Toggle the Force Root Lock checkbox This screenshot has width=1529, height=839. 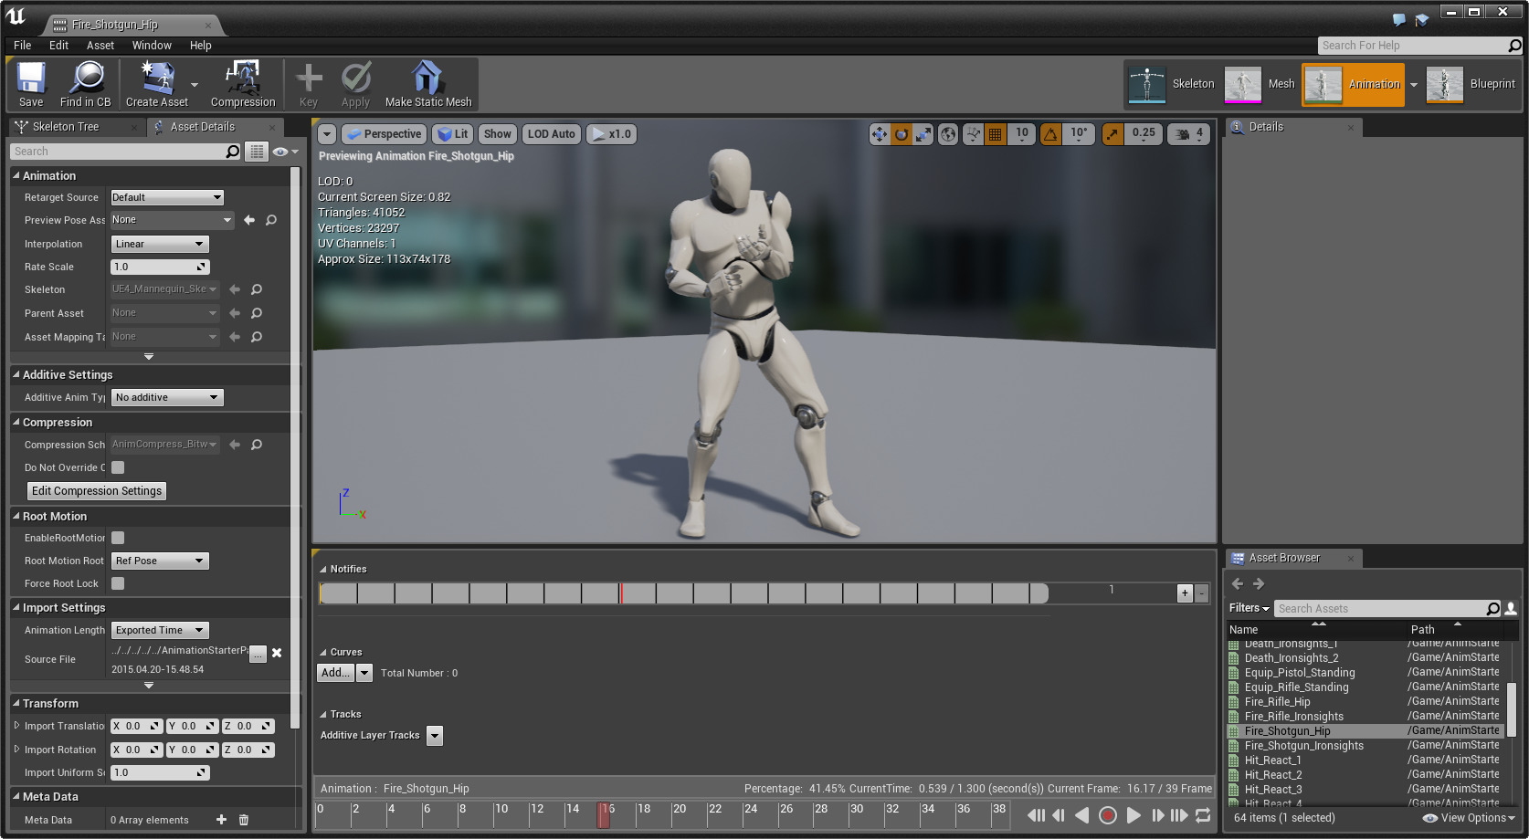click(118, 583)
